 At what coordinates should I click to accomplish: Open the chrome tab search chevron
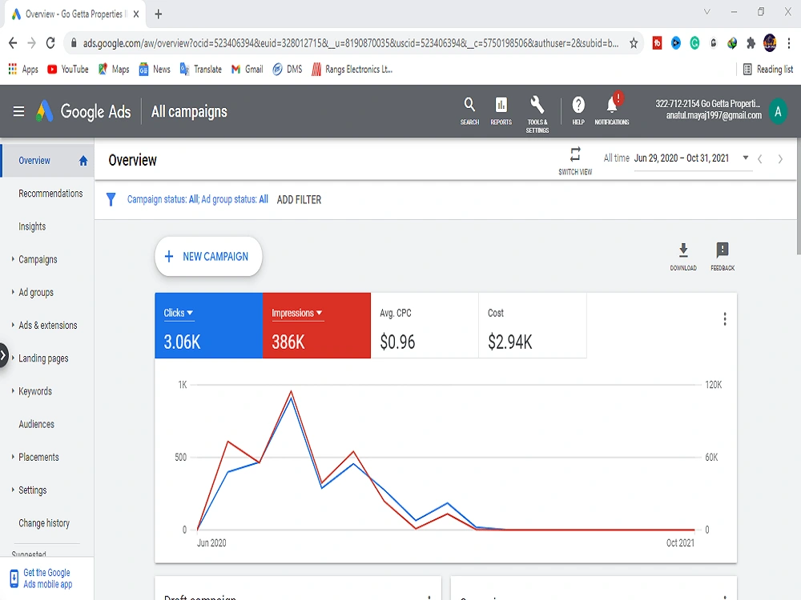pyautogui.click(x=707, y=12)
